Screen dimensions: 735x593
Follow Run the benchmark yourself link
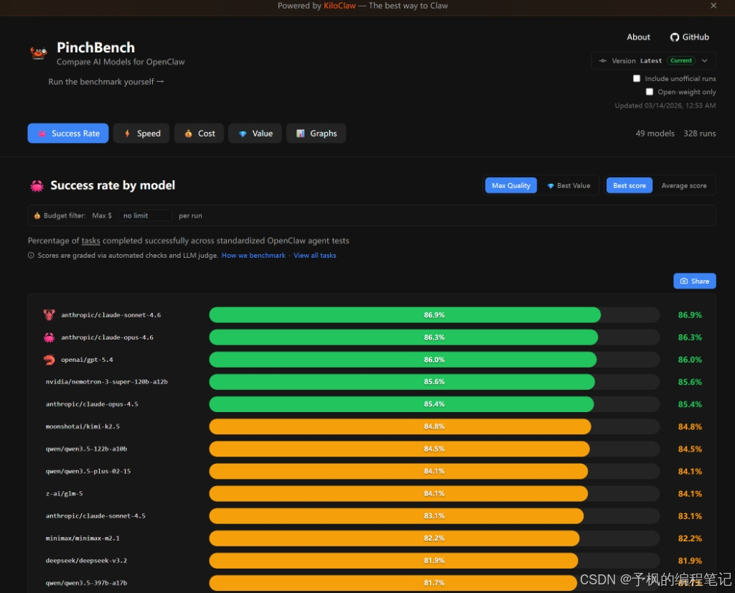(x=106, y=82)
